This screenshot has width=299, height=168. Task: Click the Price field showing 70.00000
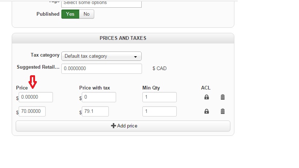[32, 111]
